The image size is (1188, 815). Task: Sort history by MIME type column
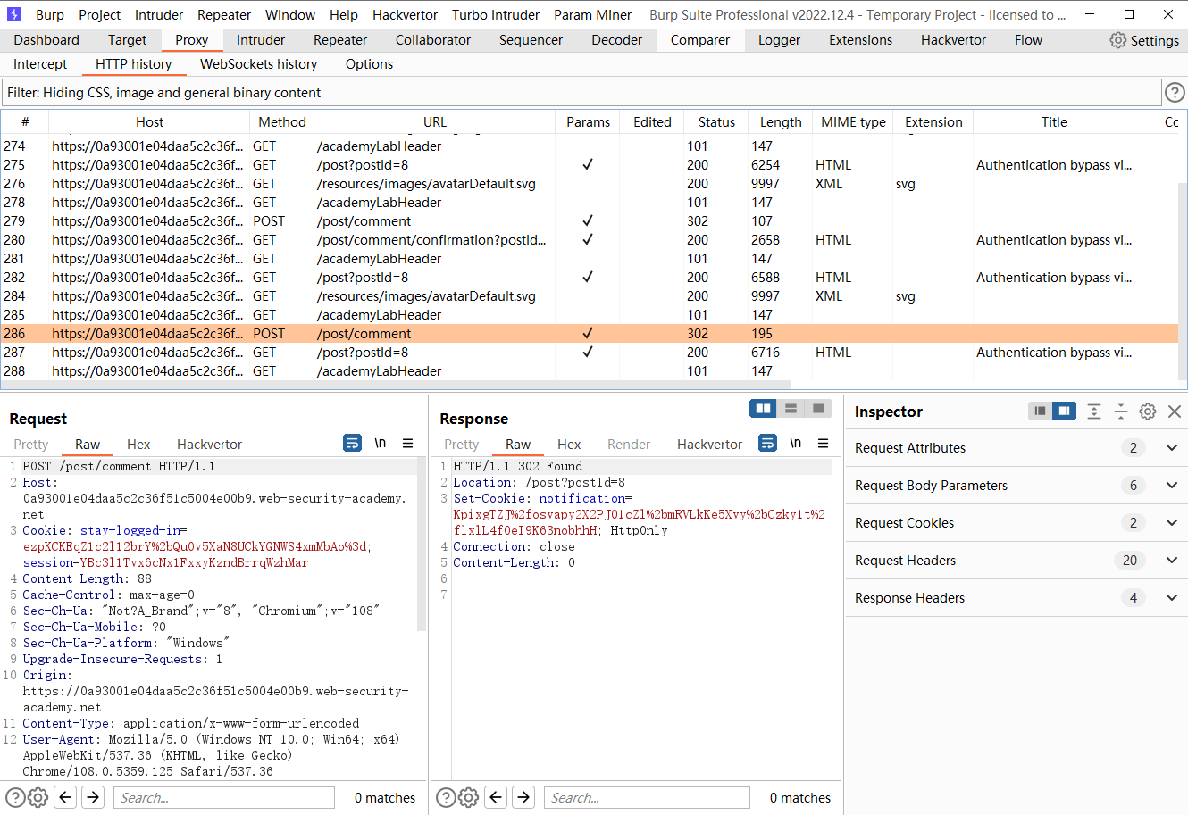pyautogui.click(x=853, y=122)
